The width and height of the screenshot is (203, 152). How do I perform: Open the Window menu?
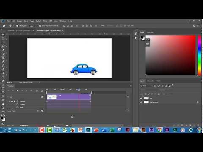pyautogui.click(x=63, y=21)
